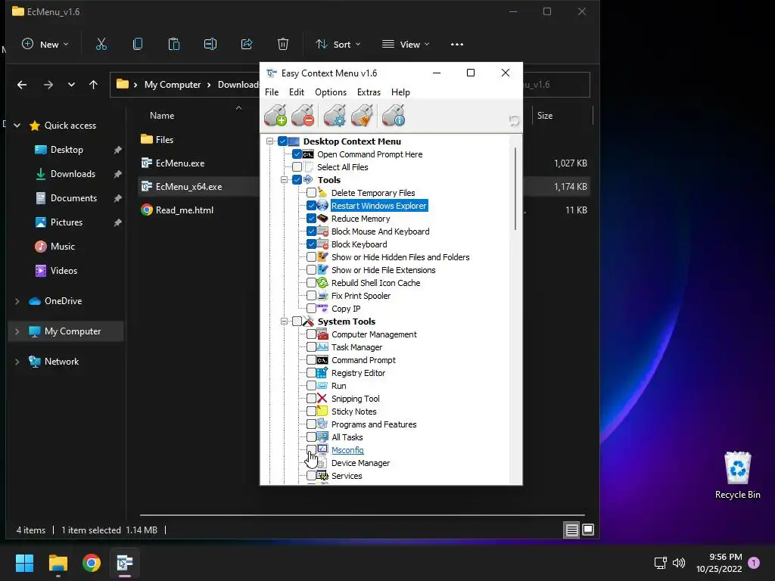Click the Reduce Memory chip icon
This screenshot has width=775, height=581.
pyautogui.click(x=322, y=219)
